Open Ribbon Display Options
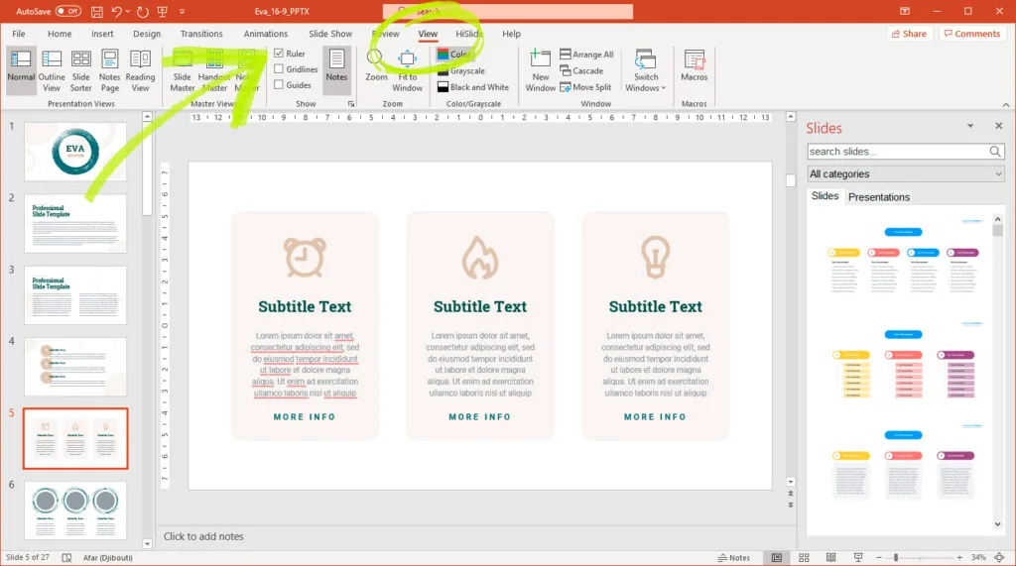The height and width of the screenshot is (566, 1016). pyautogui.click(x=905, y=11)
